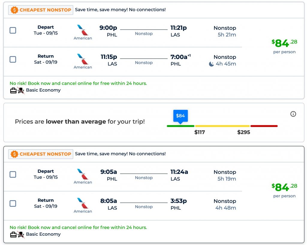Tick the 9:05a PHL departure checkbox
Screen dimensions: 307x245
point(13,174)
